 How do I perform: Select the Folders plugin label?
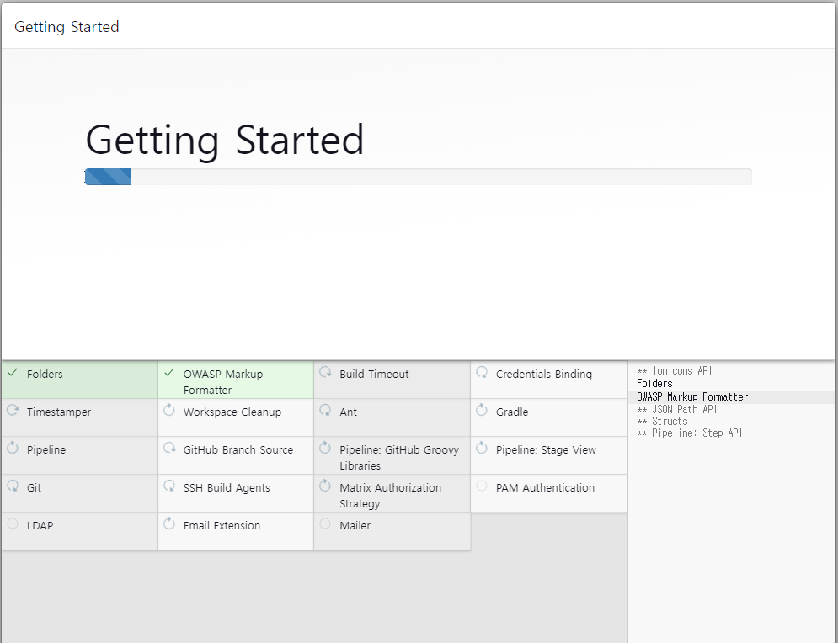pyautogui.click(x=45, y=375)
